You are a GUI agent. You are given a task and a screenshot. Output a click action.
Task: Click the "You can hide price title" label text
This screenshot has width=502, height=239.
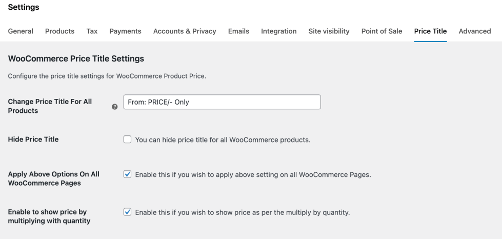[x=223, y=140]
